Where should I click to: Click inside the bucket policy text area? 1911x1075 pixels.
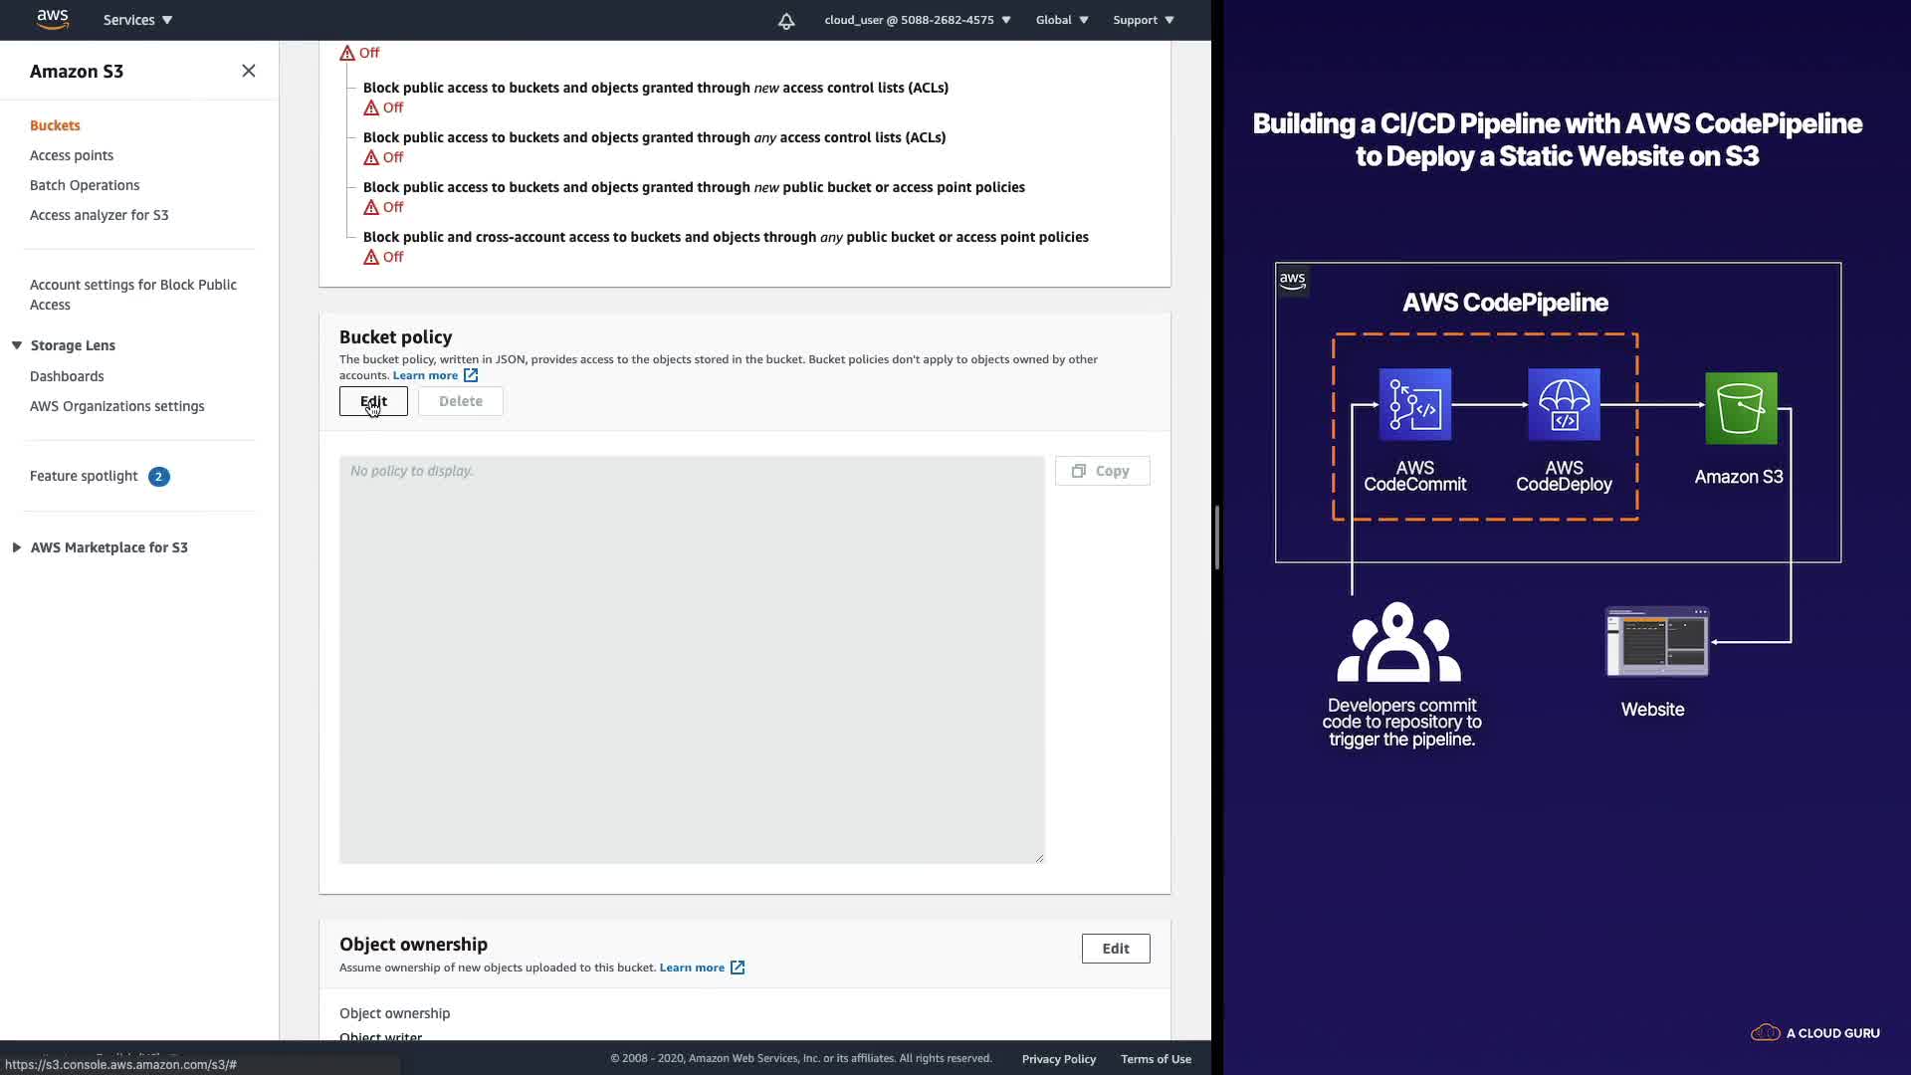692,659
